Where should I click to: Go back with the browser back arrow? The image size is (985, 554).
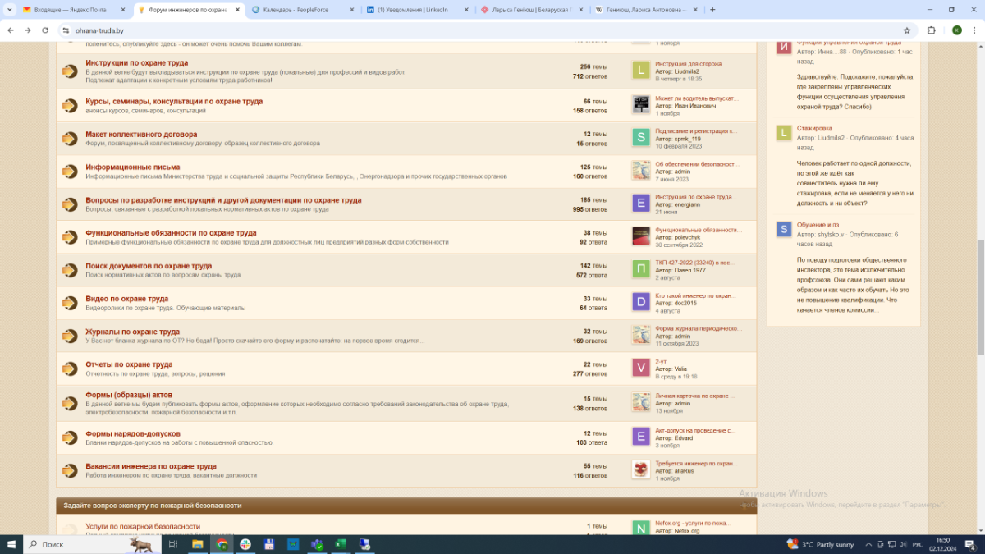click(x=10, y=30)
